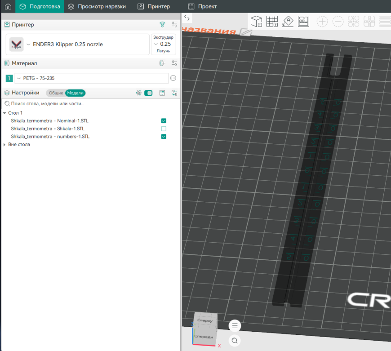Click the canvas zoom magnifier button
Screen dimensions: 391x351
coord(235,341)
